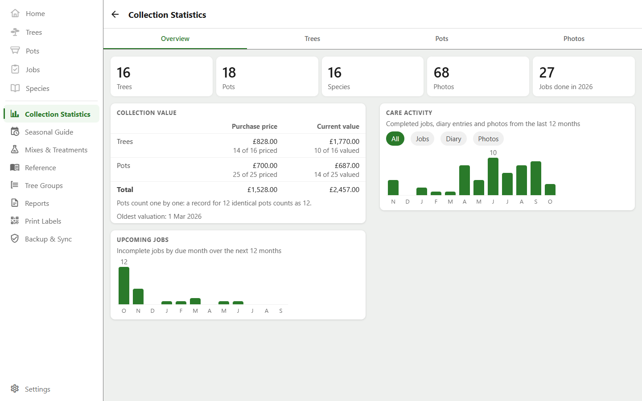Click the Settings gear icon
The height and width of the screenshot is (401, 642).
coord(15,389)
